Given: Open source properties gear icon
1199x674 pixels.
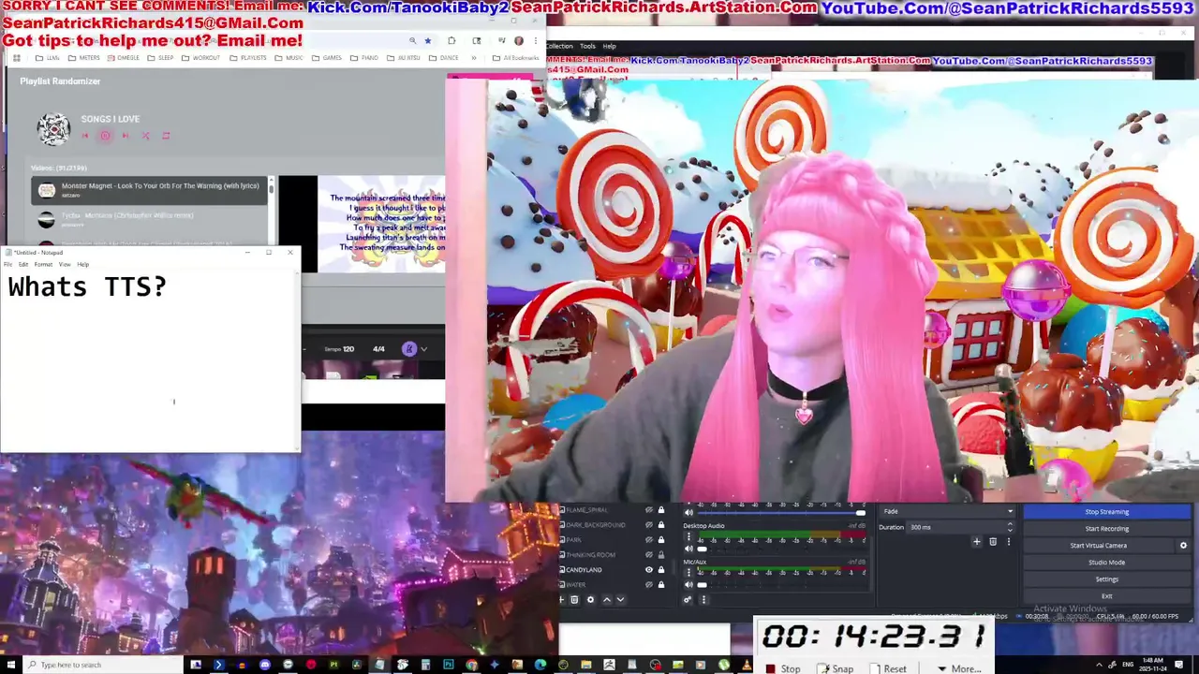Looking at the screenshot, I should pos(590,599).
